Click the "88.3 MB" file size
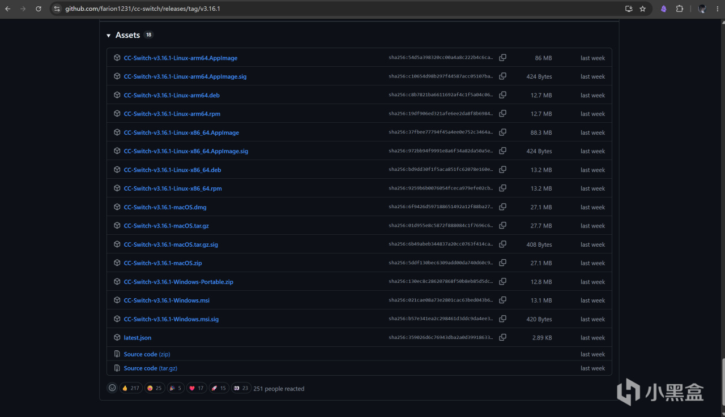The image size is (725, 417). click(541, 133)
